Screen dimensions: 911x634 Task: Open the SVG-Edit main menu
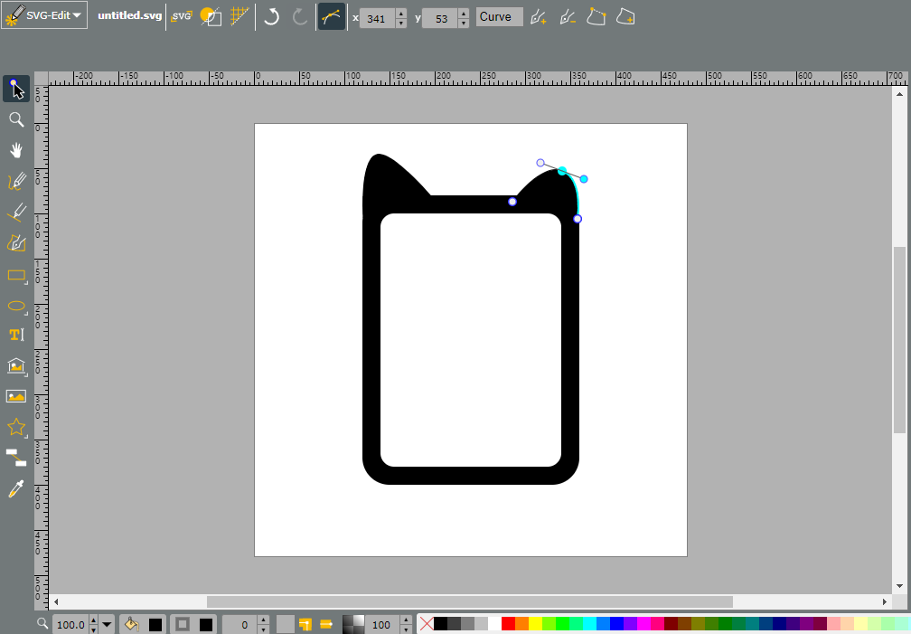coord(44,15)
